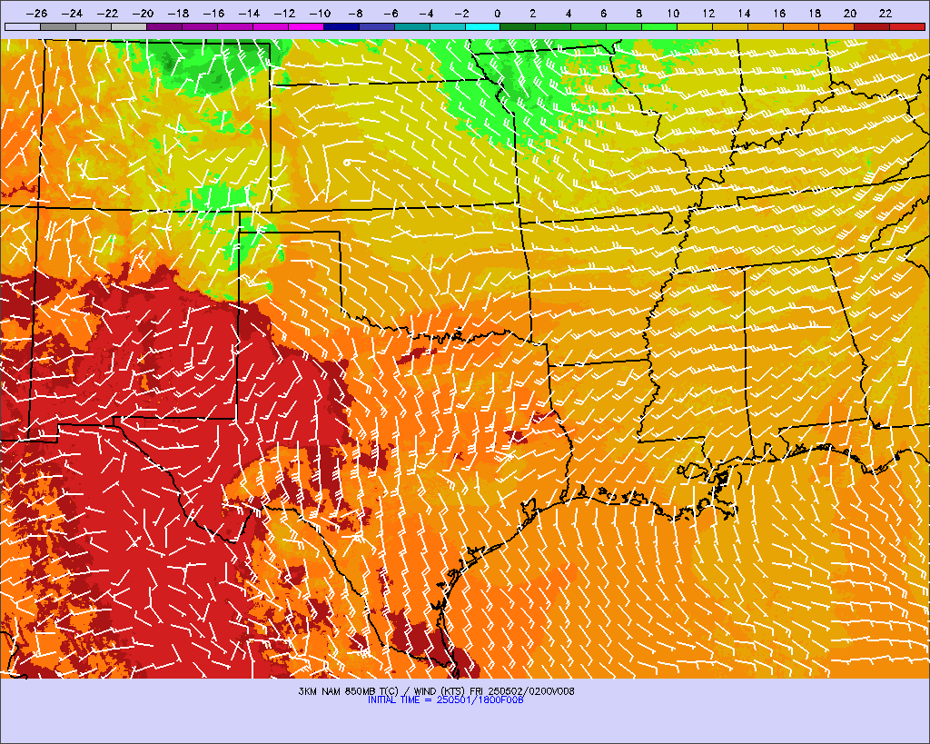Click the "20" temperature scale label

coord(850,14)
